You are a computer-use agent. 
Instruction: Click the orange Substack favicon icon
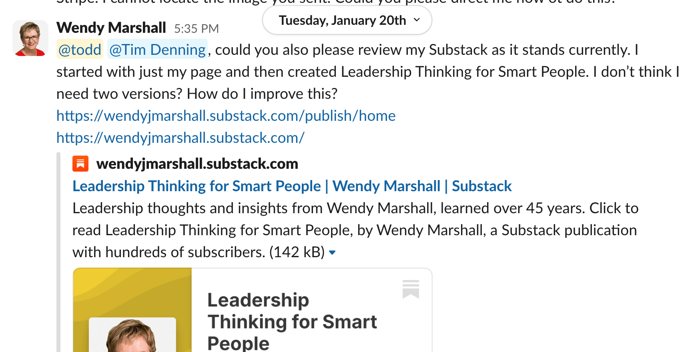pyautogui.click(x=80, y=164)
